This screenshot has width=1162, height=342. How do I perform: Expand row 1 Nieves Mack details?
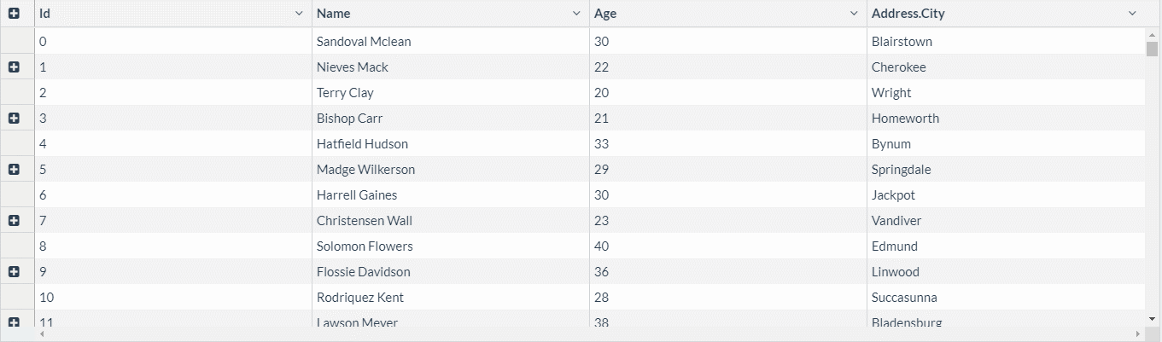click(14, 67)
